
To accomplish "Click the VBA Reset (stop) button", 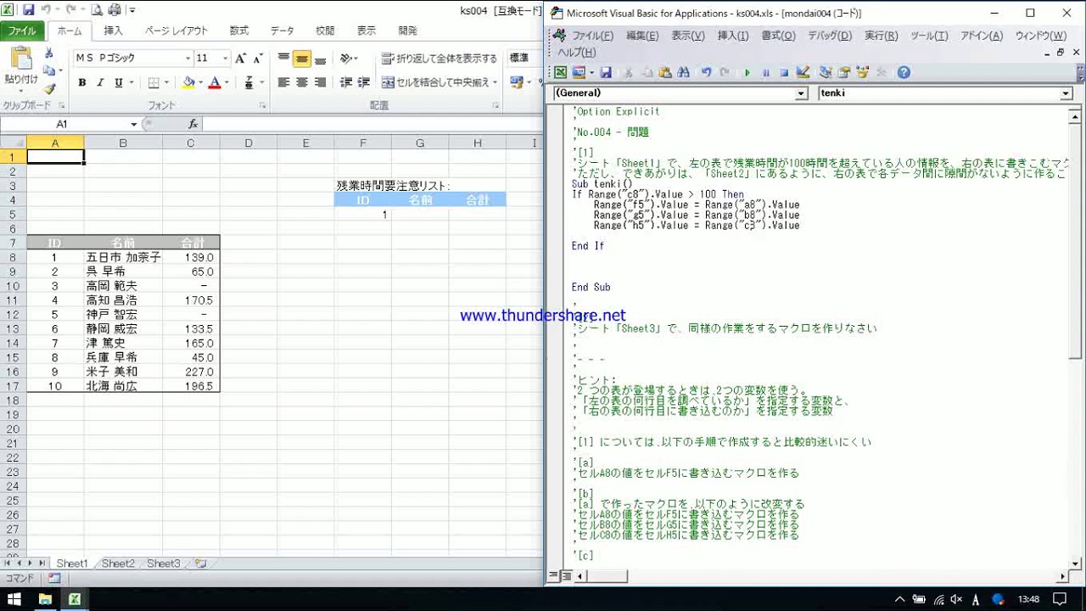I will pos(784,73).
